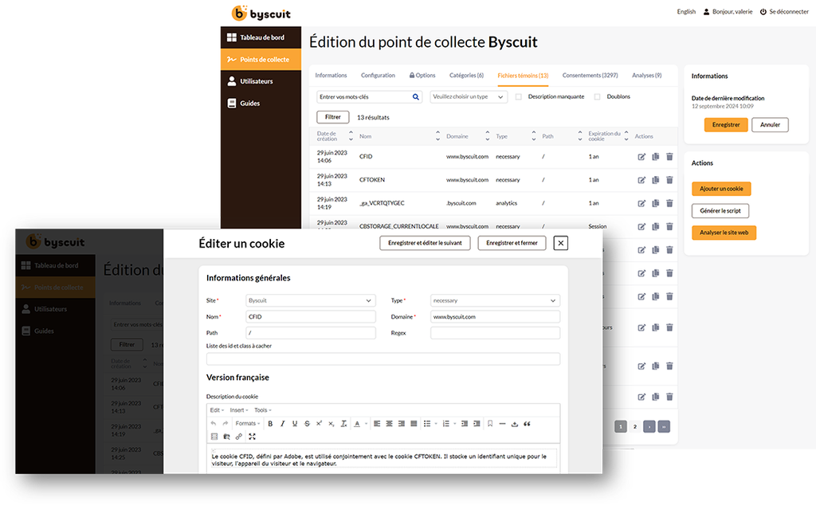Click Enregistrer et fermer
816x505 pixels.
coord(512,243)
